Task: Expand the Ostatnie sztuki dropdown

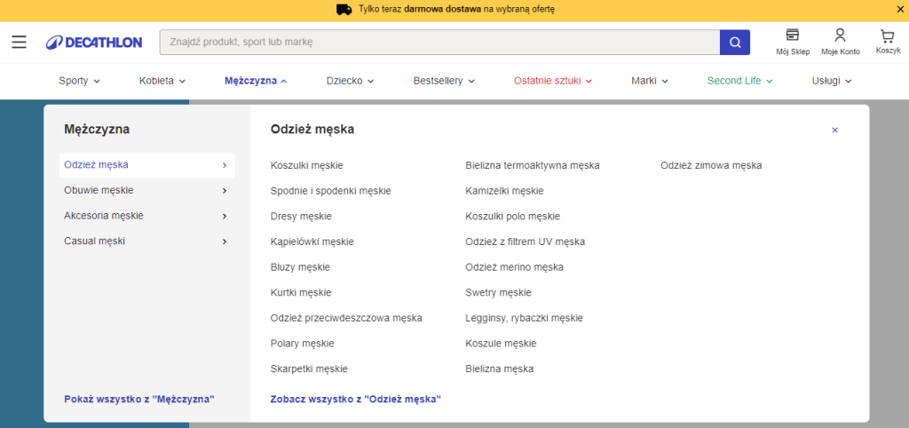Action: [x=552, y=81]
